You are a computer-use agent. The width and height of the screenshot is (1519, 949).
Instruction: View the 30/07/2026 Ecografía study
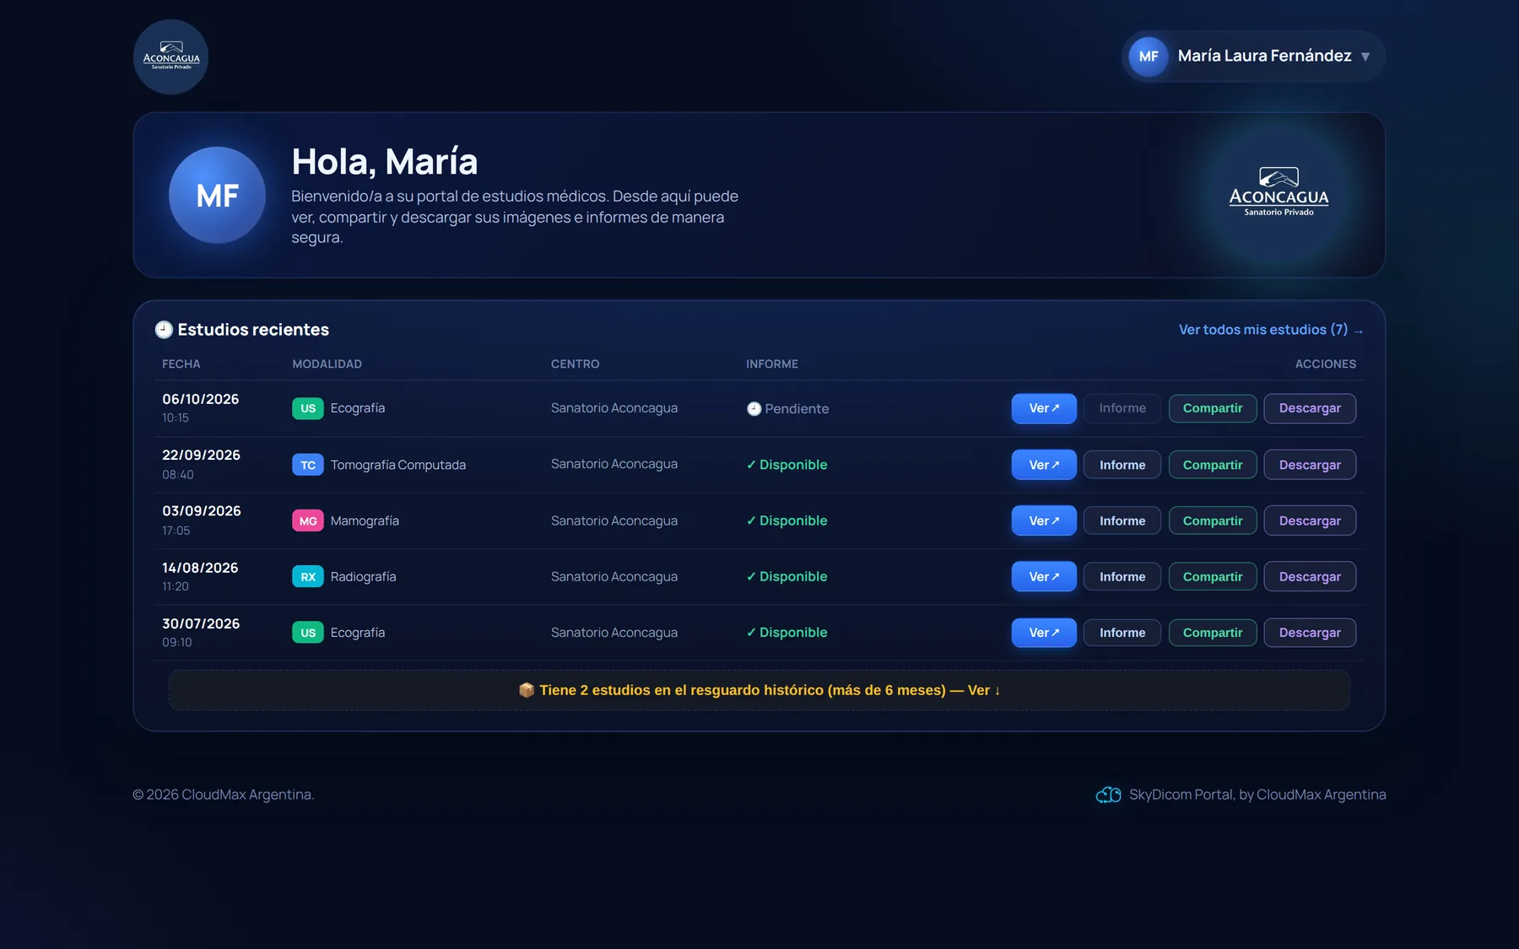(x=1044, y=633)
